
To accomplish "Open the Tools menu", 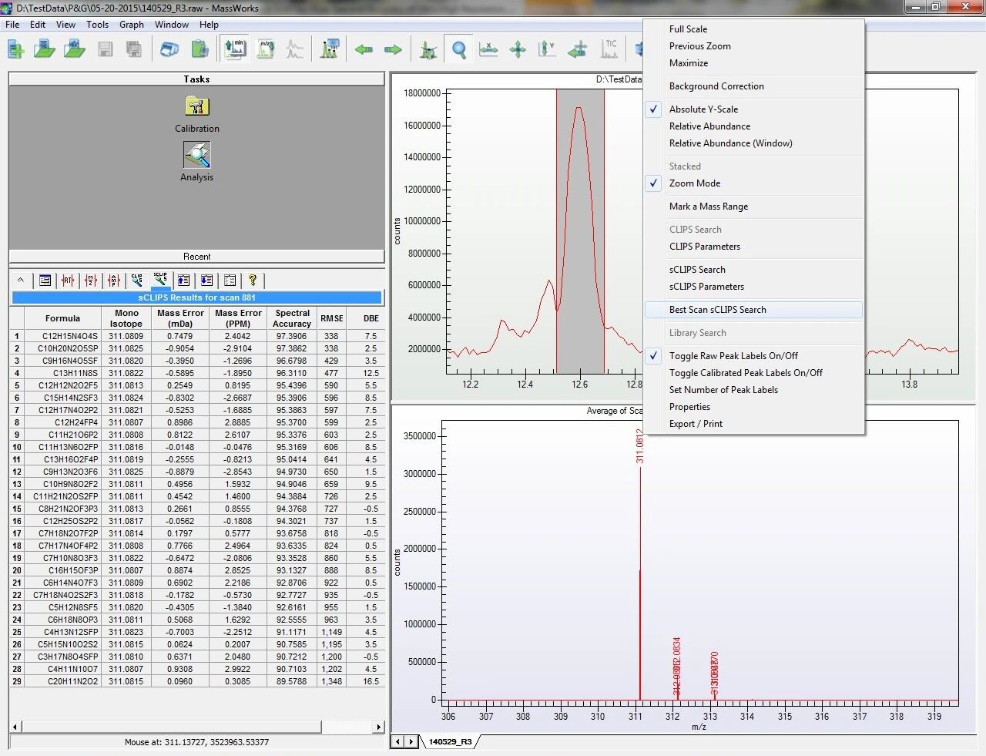I will 97,25.
